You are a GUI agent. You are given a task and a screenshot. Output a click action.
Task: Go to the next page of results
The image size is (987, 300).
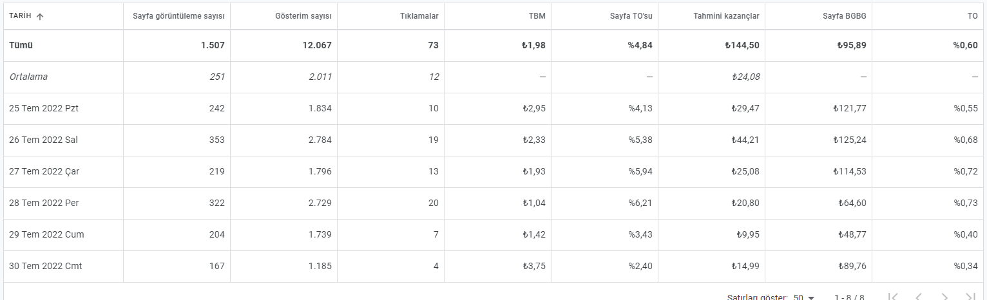[944, 297]
